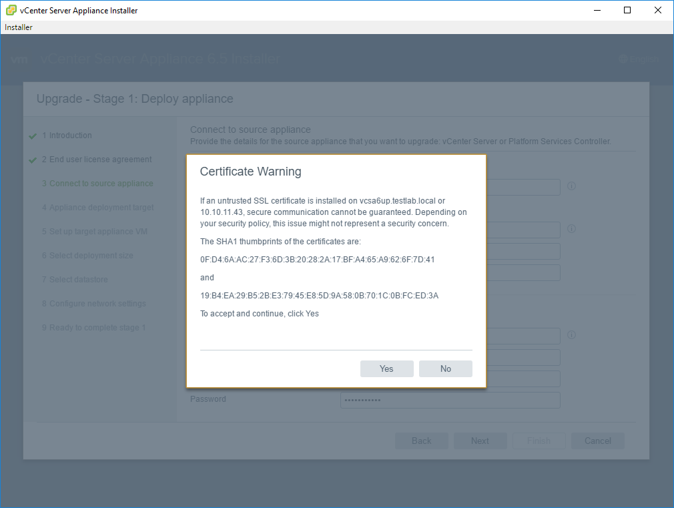Minimize the installer window
Image resolution: width=674 pixels, height=508 pixels.
tap(597, 10)
